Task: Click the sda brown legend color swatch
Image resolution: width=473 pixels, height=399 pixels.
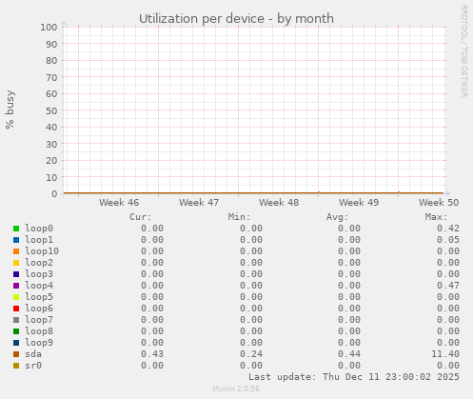Action: pos(16,354)
